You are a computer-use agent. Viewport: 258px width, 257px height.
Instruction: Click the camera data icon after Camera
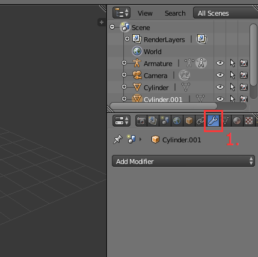coord(184,75)
